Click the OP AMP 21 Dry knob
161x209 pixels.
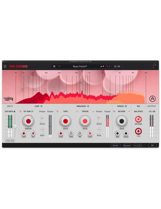point(33,133)
